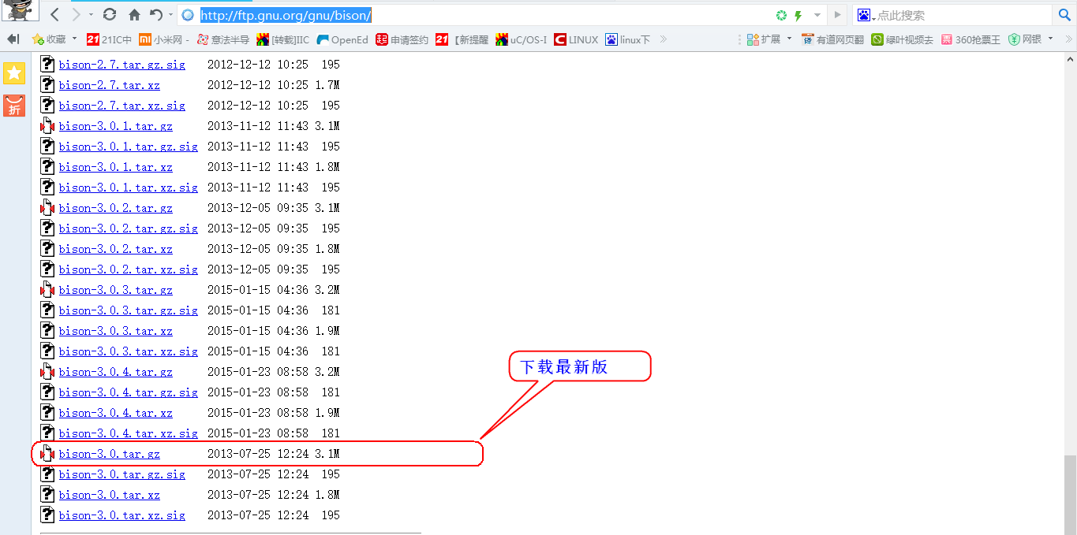Open the back/forward history dropdown arrow

(x=91, y=15)
